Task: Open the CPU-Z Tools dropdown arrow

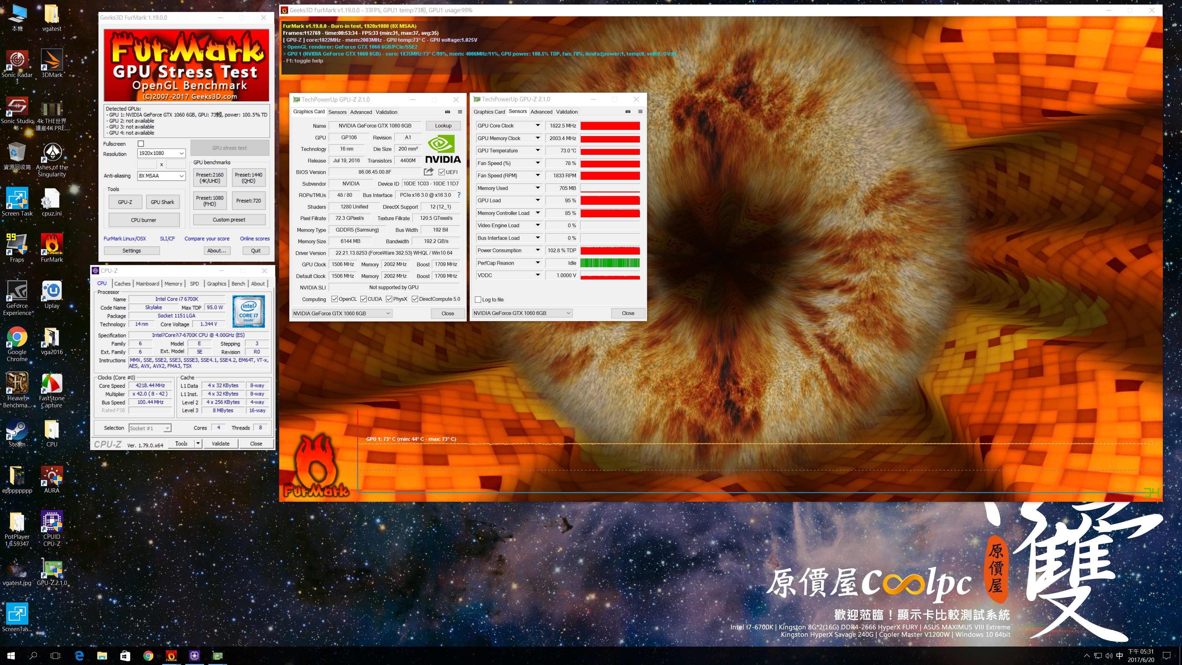Action: pos(198,443)
